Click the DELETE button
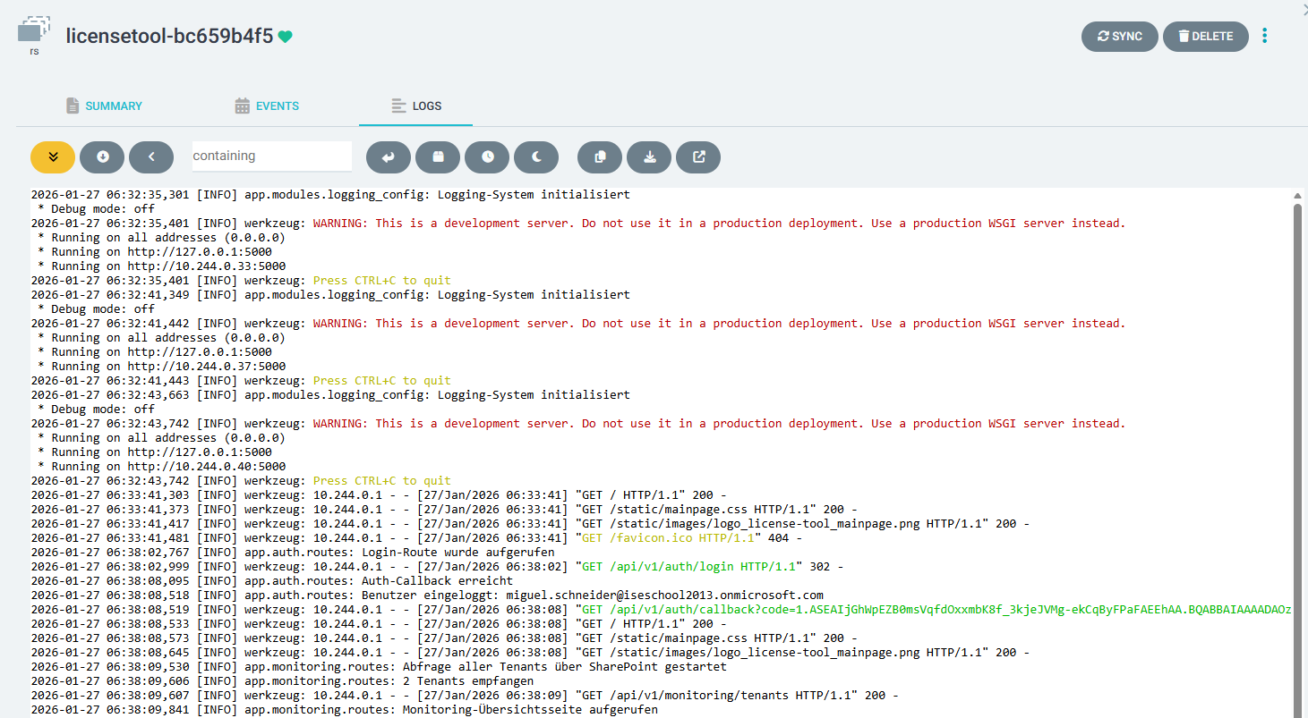This screenshot has width=1308, height=718. (x=1205, y=37)
